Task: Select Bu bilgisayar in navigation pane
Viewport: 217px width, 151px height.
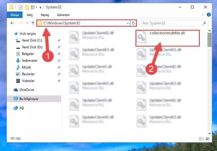Action: click(x=34, y=99)
